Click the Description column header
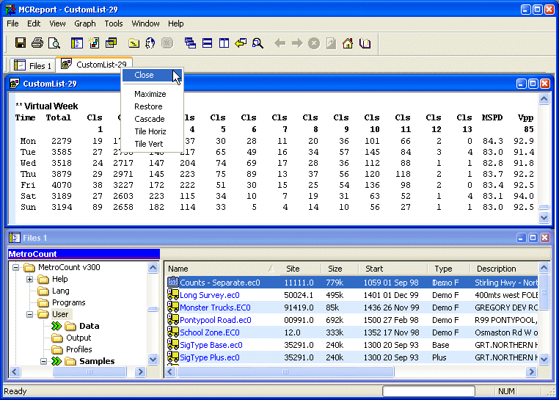Viewport: 559px width, 400px height. tap(504, 269)
